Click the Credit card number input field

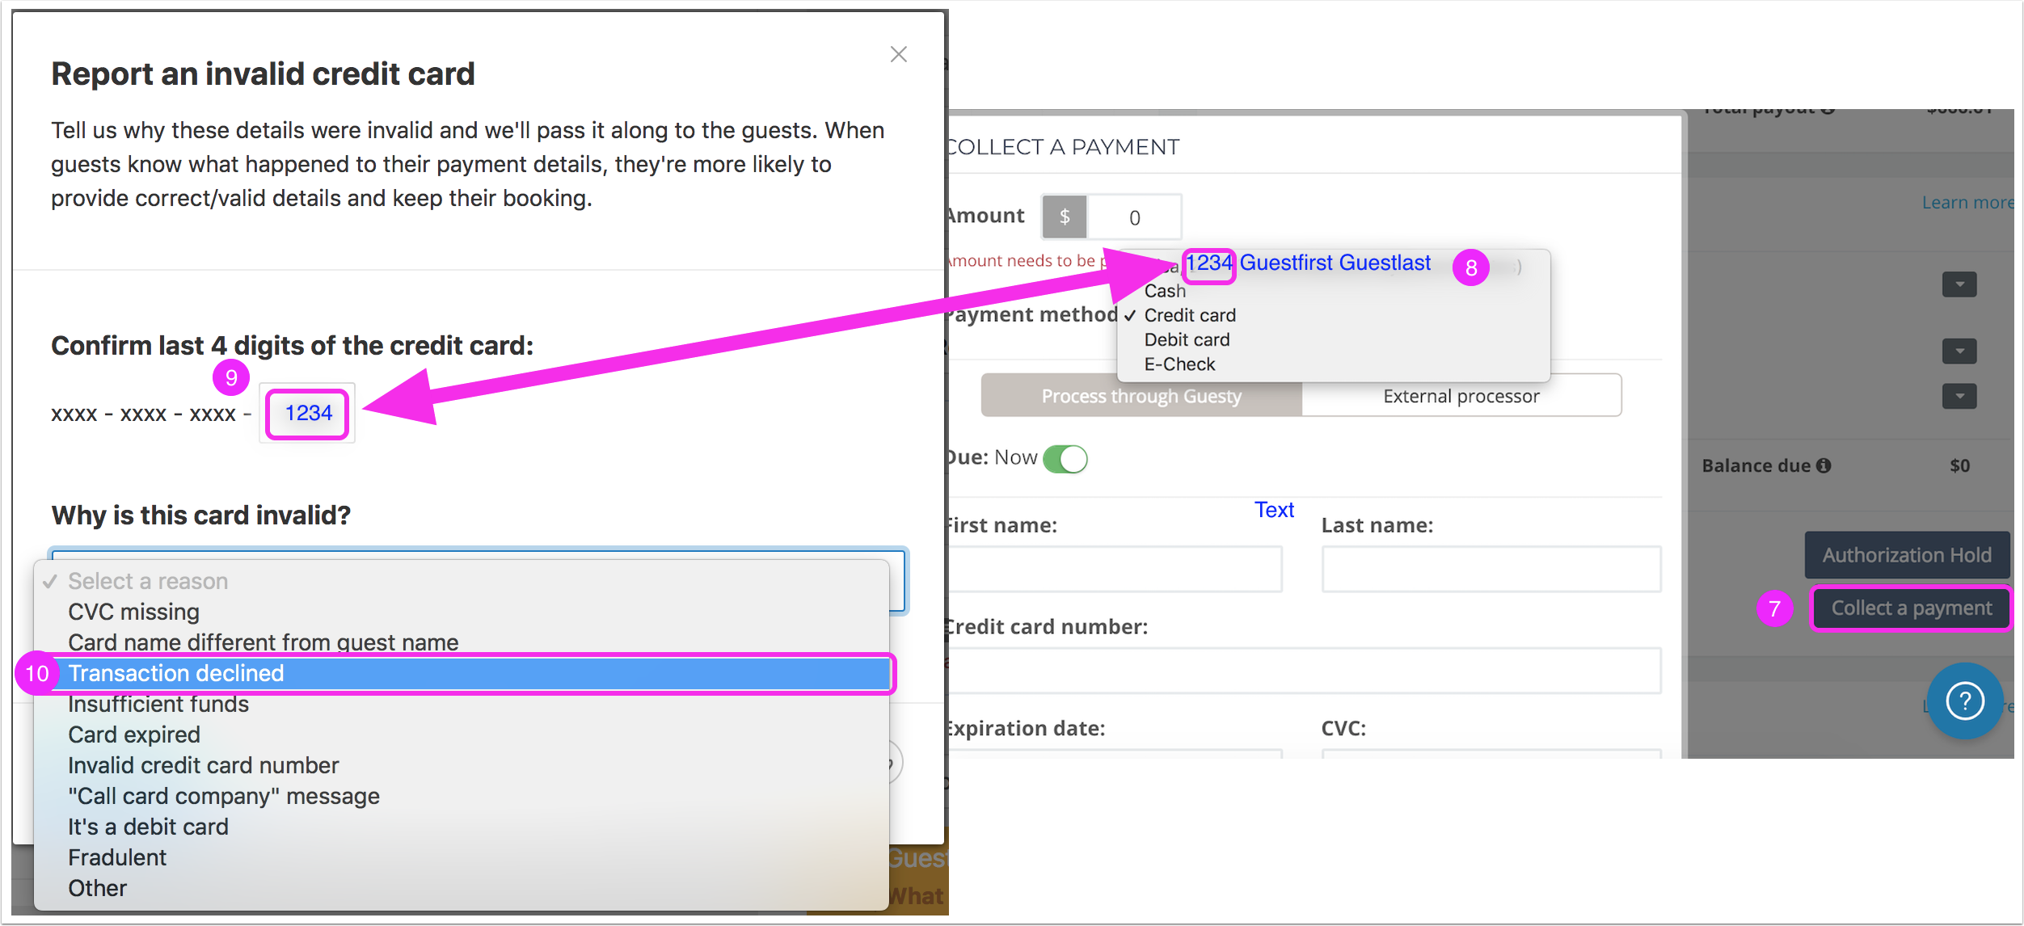point(1304,671)
